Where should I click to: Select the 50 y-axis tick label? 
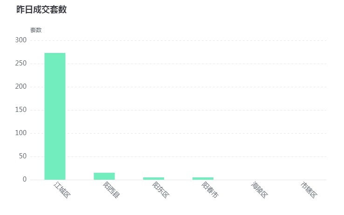(22, 156)
